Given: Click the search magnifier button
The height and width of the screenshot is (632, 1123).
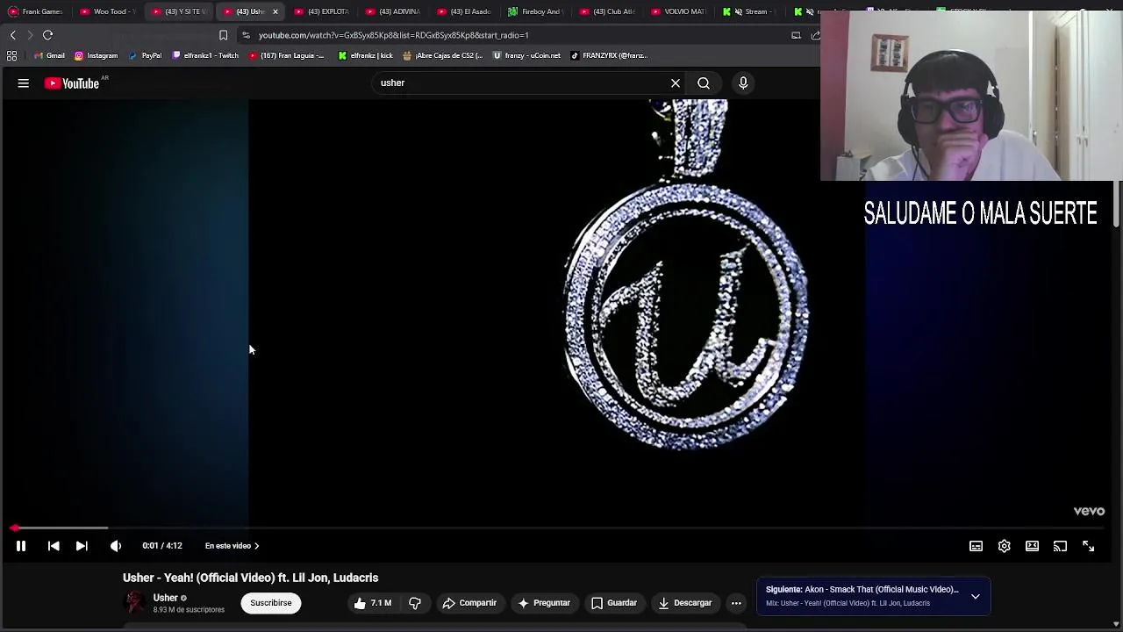Looking at the screenshot, I should pos(704,83).
